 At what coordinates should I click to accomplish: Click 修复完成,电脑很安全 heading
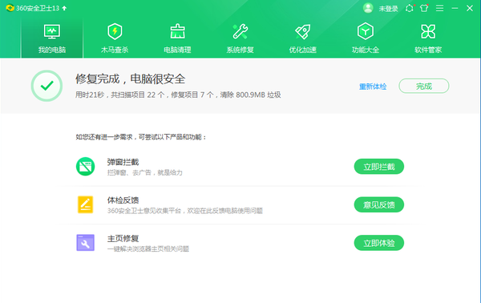pos(131,79)
